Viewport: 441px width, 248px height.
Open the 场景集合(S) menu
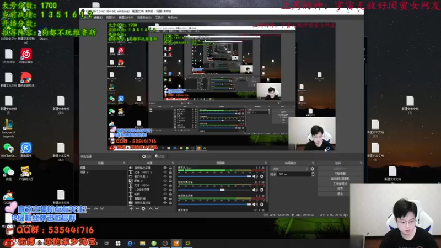click(x=144, y=18)
